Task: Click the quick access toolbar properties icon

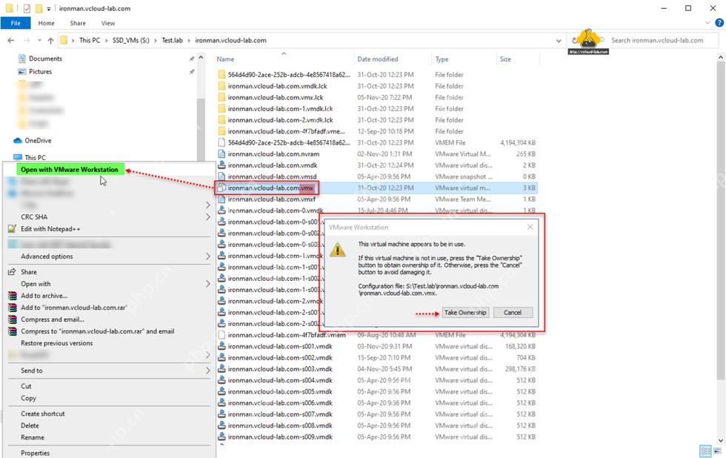Action: pos(27,8)
